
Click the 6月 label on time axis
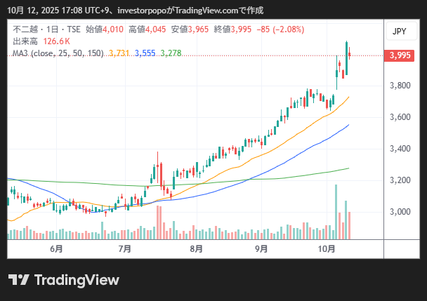click(x=56, y=248)
